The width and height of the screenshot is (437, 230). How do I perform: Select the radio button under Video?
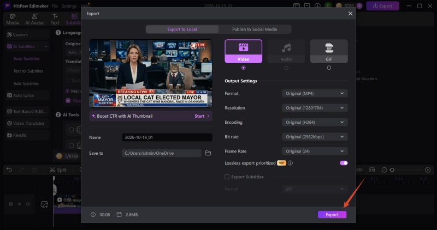[243, 68]
